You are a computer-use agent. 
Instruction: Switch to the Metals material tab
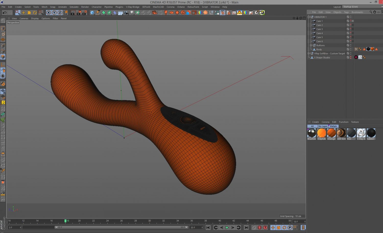(333, 126)
